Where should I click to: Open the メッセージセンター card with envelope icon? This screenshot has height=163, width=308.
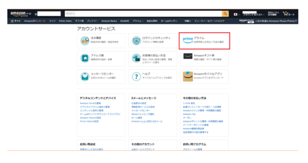(x=101, y=76)
